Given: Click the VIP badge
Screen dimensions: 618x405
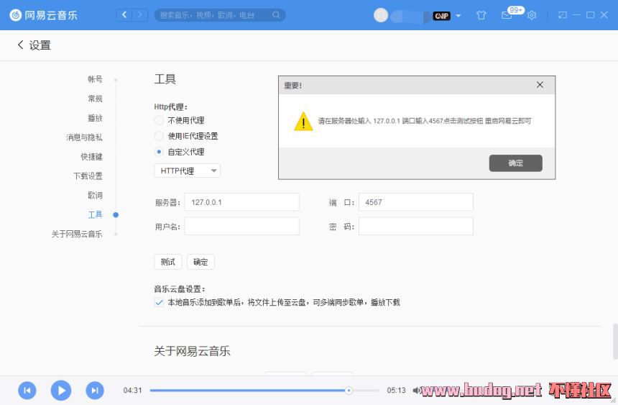Looking at the screenshot, I should pyautogui.click(x=441, y=16).
